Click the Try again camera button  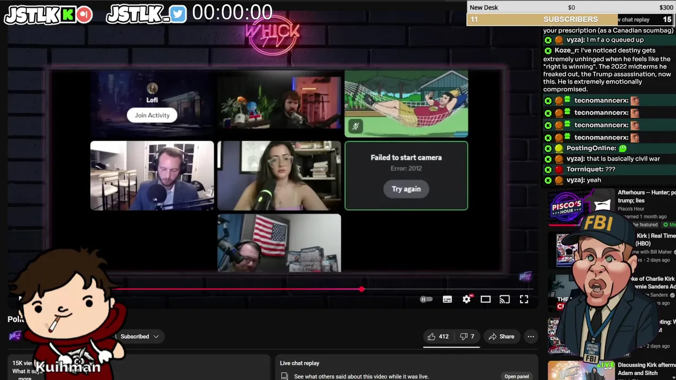point(406,189)
